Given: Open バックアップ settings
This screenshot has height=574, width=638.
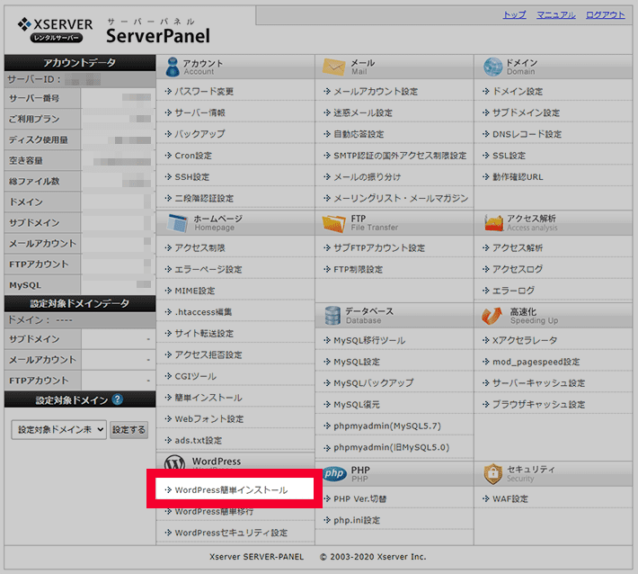Looking at the screenshot, I should pyautogui.click(x=199, y=134).
